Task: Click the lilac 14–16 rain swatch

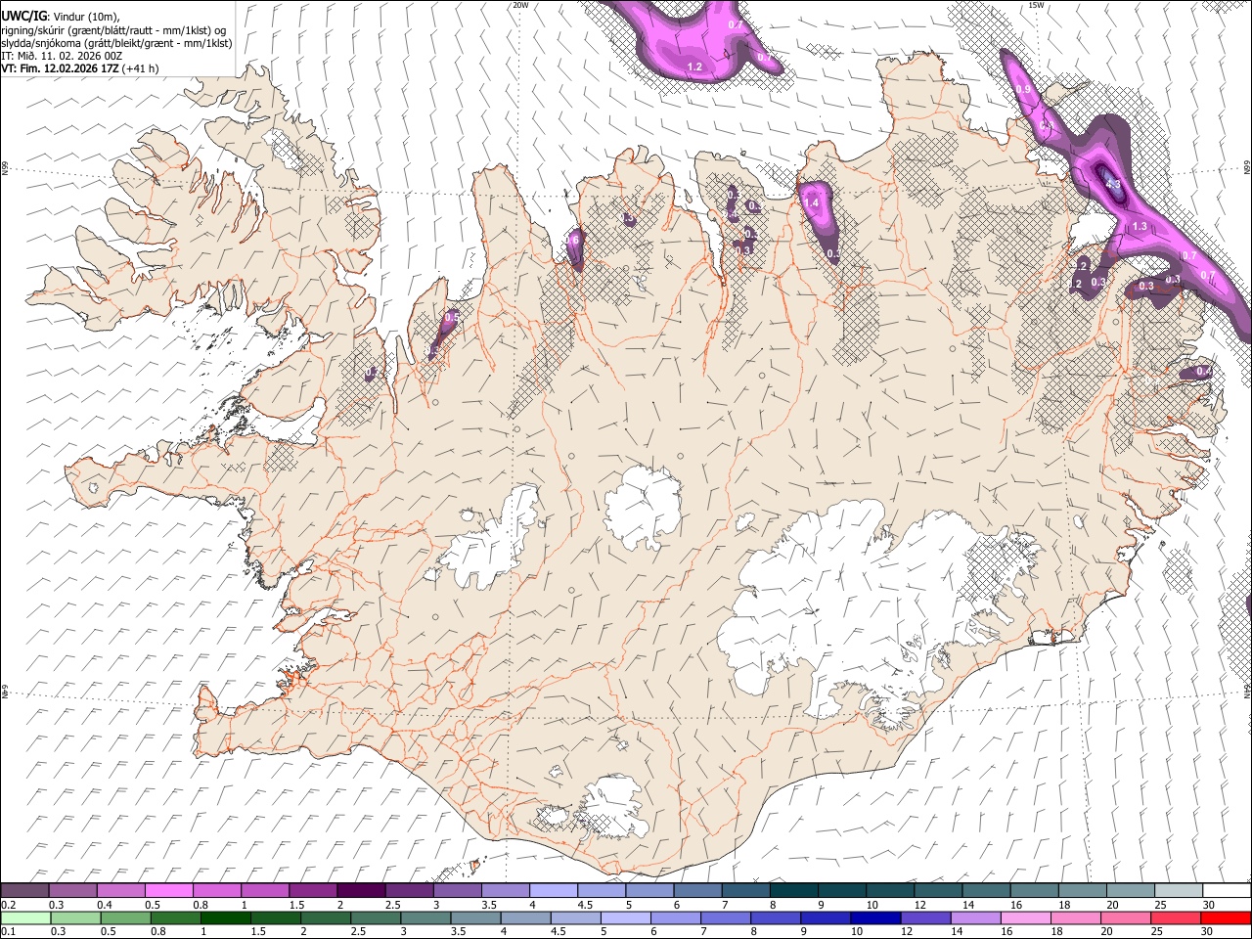Action: click(x=975, y=917)
